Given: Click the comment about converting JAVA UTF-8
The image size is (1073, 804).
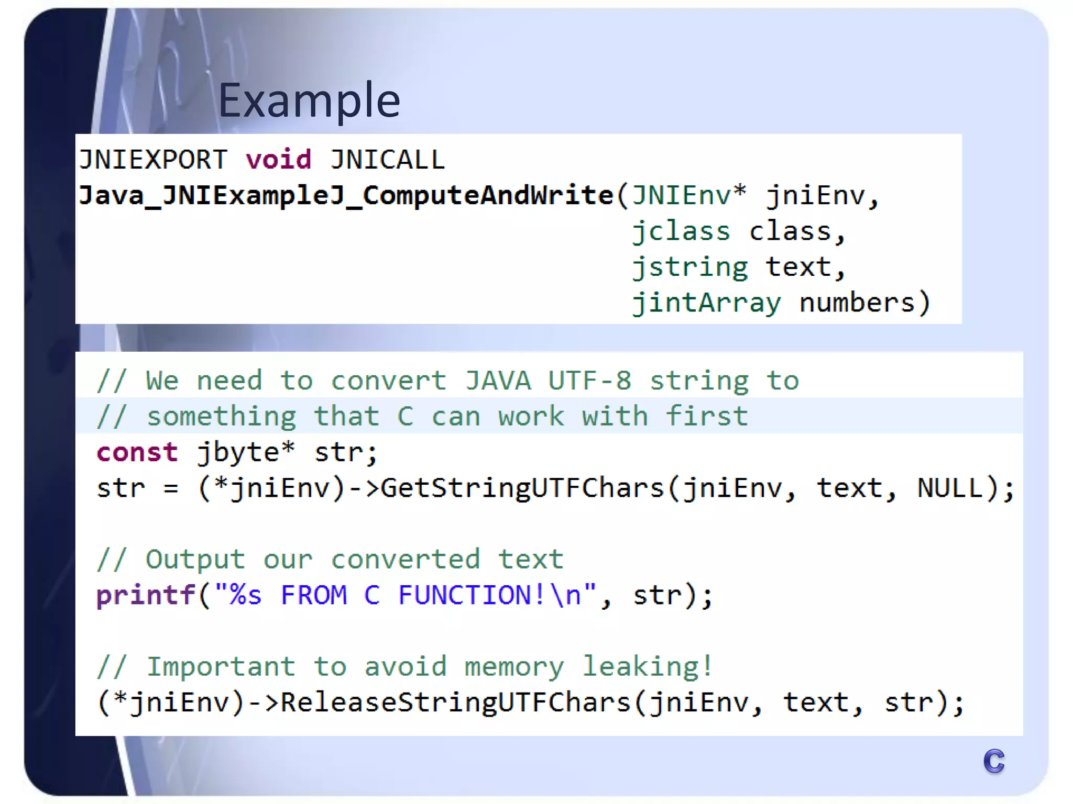Looking at the screenshot, I should coord(448,381).
